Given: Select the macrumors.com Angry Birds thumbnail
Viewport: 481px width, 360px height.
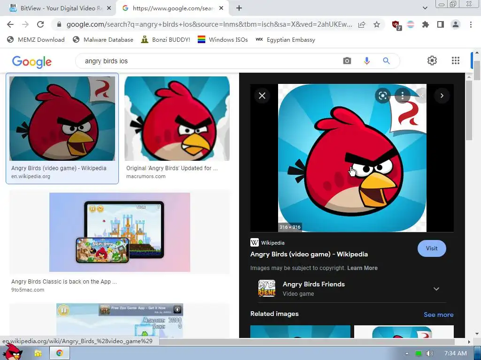Looking at the screenshot, I should click(x=177, y=119).
